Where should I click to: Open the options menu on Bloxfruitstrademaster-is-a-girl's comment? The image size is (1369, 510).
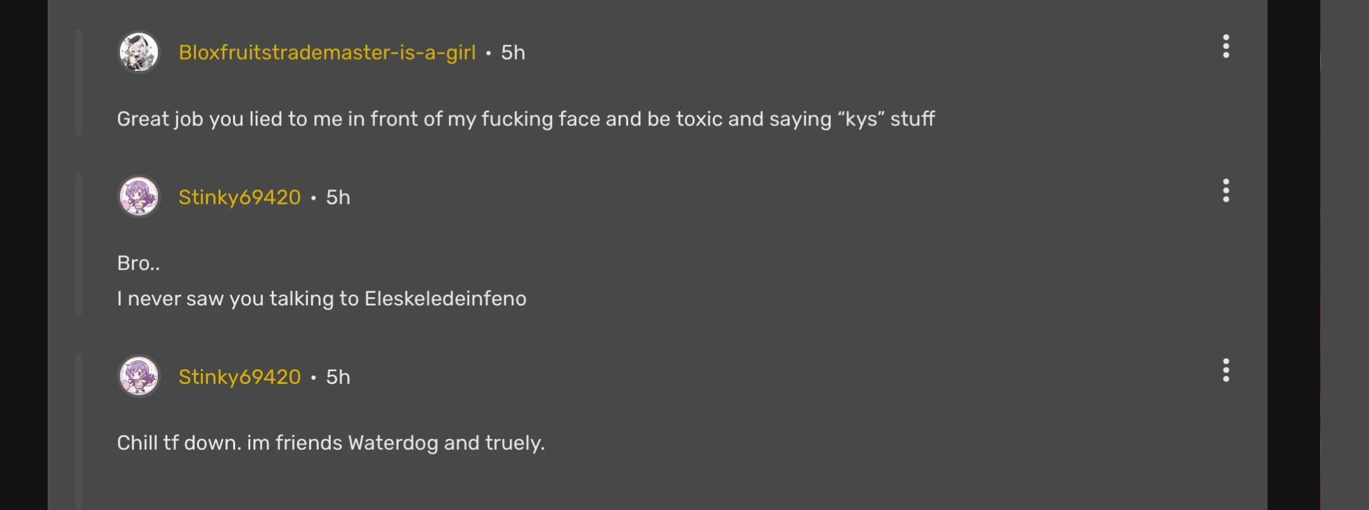coord(1227,46)
